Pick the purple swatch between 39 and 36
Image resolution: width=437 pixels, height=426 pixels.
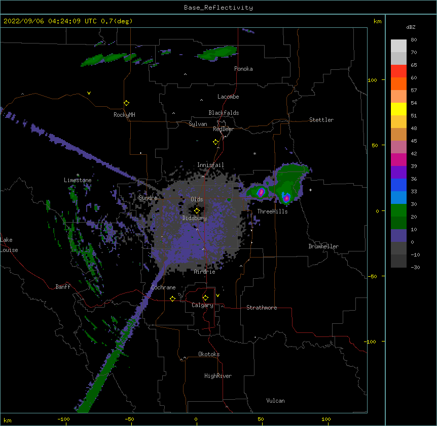click(398, 173)
